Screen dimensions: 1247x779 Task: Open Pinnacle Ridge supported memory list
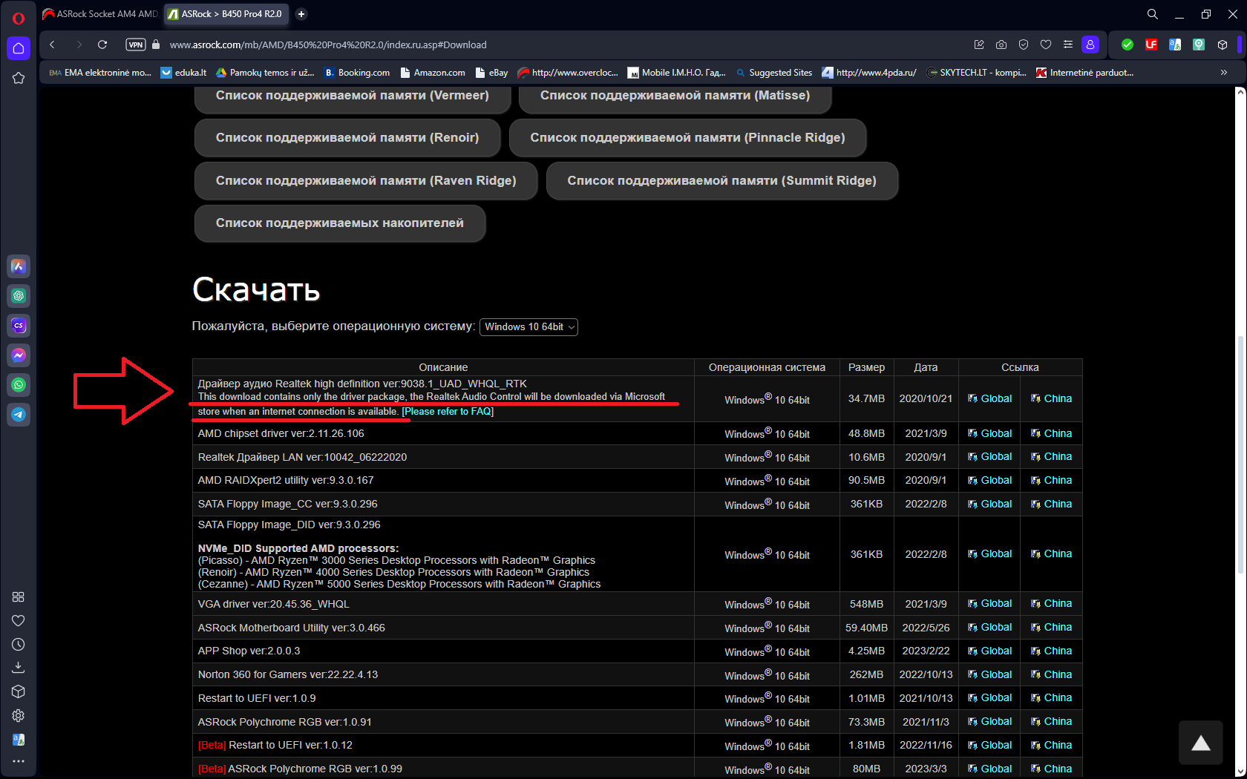click(x=687, y=138)
